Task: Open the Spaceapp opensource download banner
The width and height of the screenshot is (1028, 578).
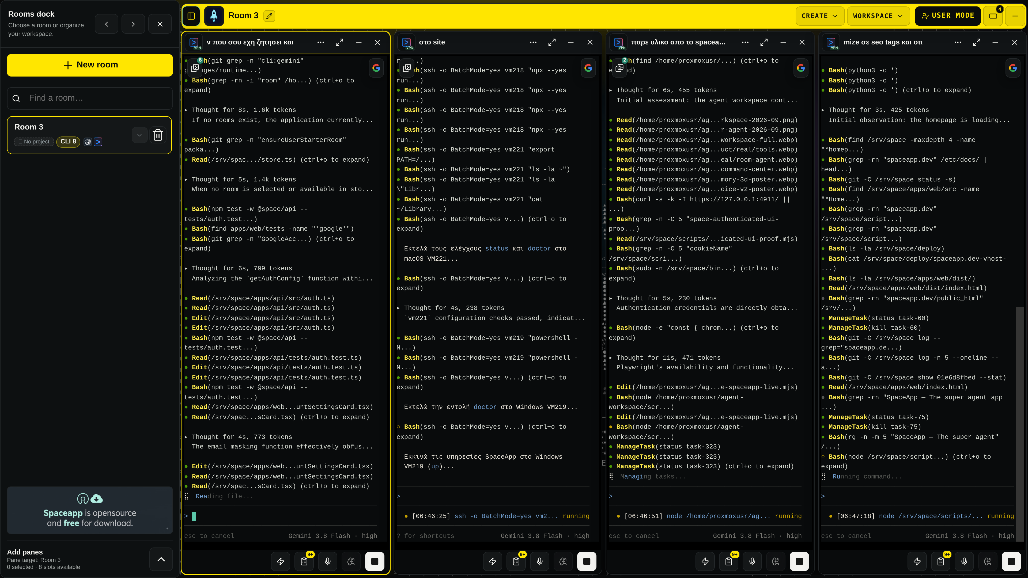Action: click(90, 510)
